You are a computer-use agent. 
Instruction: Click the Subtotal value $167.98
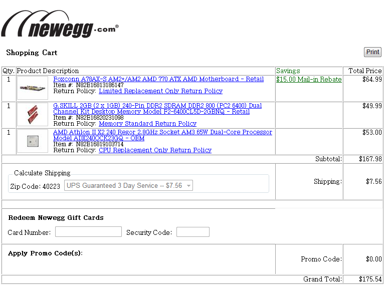[x=370, y=159]
